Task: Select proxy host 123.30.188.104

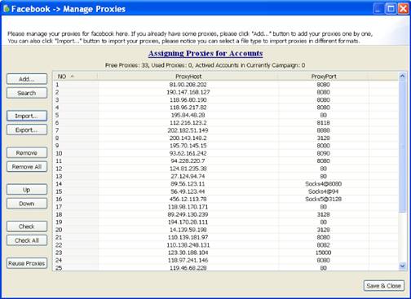Action: tap(188, 253)
